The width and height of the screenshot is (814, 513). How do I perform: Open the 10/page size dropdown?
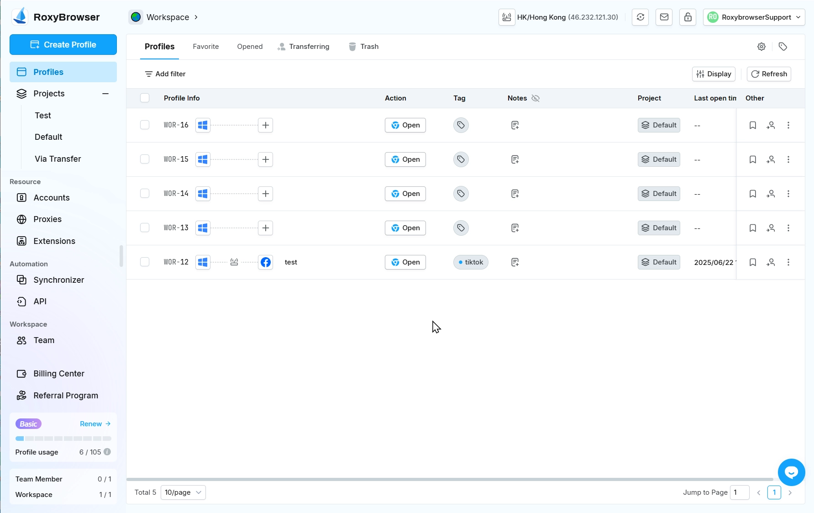pyautogui.click(x=183, y=492)
